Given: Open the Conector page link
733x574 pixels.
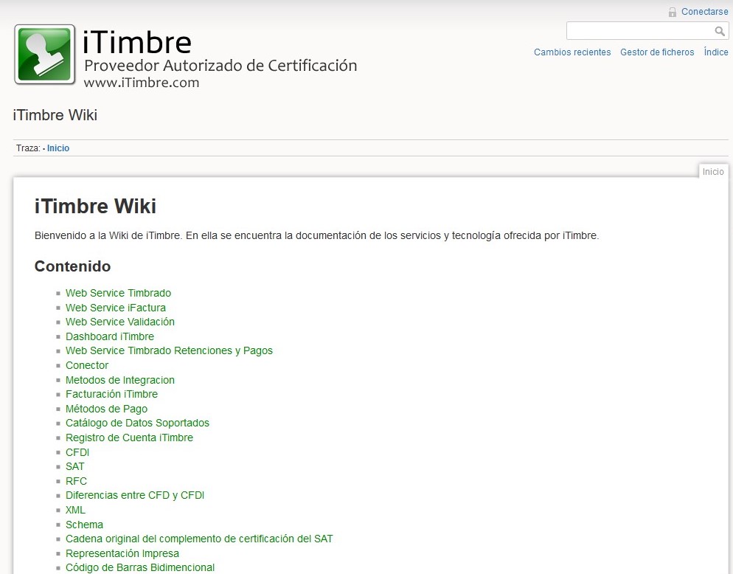Looking at the screenshot, I should click(x=86, y=365).
